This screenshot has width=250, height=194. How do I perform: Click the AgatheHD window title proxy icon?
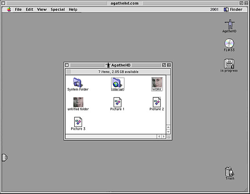(x=108, y=65)
